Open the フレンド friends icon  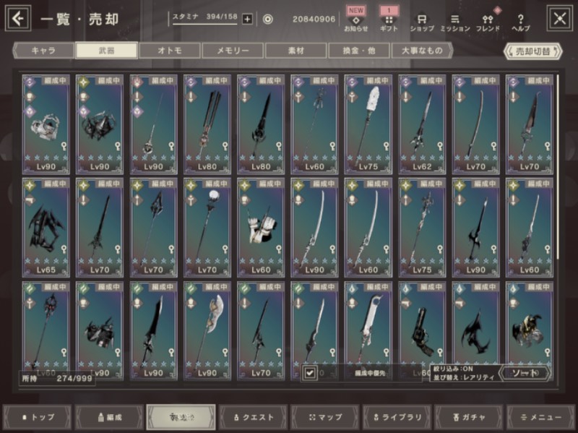click(488, 23)
